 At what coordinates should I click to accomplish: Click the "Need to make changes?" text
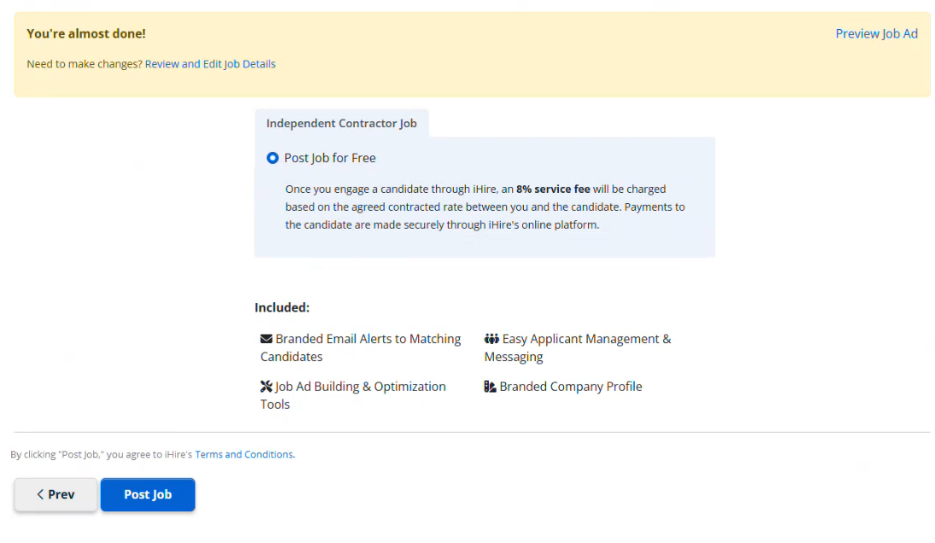85,64
